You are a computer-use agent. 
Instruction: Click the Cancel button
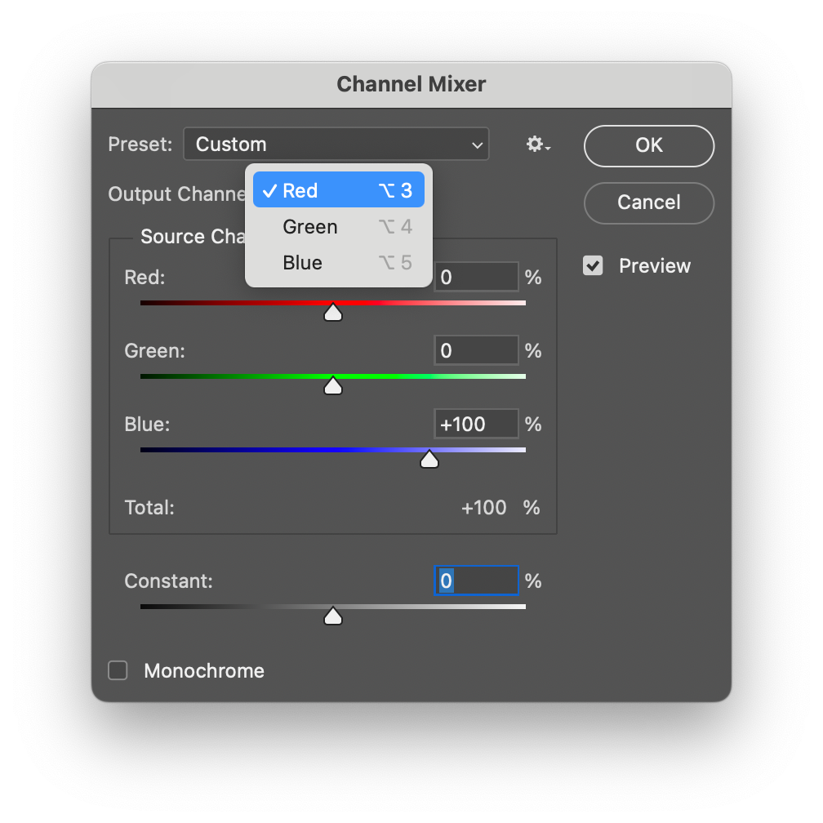[649, 202]
